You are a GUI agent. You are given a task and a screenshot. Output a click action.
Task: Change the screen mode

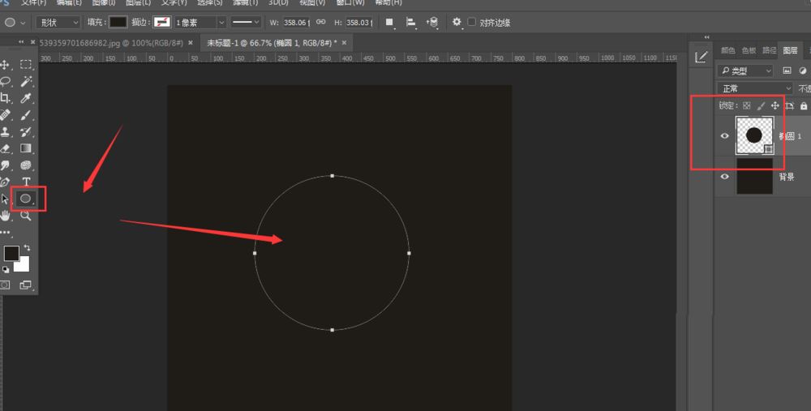[x=25, y=285]
